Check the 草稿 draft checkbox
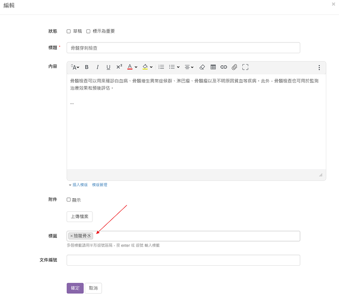The height and width of the screenshot is (295, 339). point(69,31)
